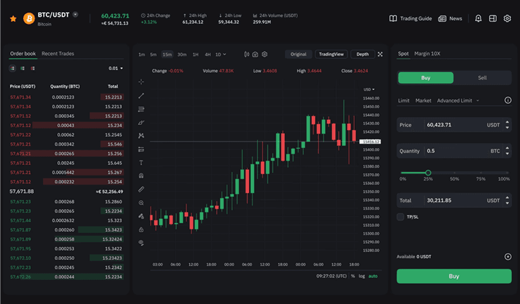Expand chart to fullscreen
Screen dimensions: 520x304
[x=380, y=54]
